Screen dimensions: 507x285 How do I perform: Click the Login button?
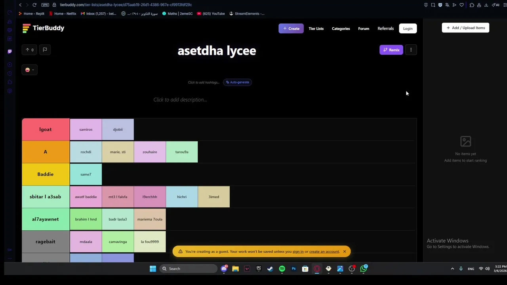(x=408, y=28)
